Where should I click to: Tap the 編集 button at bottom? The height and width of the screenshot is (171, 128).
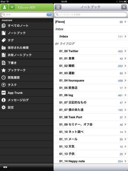(x=5, y=167)
